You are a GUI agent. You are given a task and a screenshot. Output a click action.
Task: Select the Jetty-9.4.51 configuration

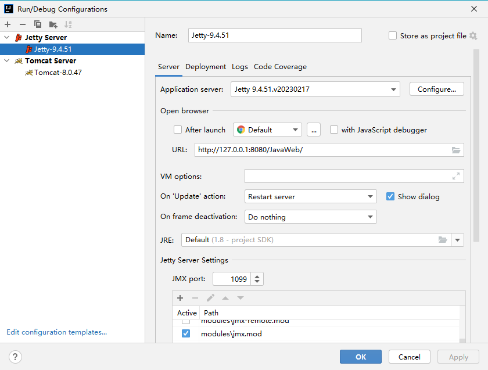72,49
